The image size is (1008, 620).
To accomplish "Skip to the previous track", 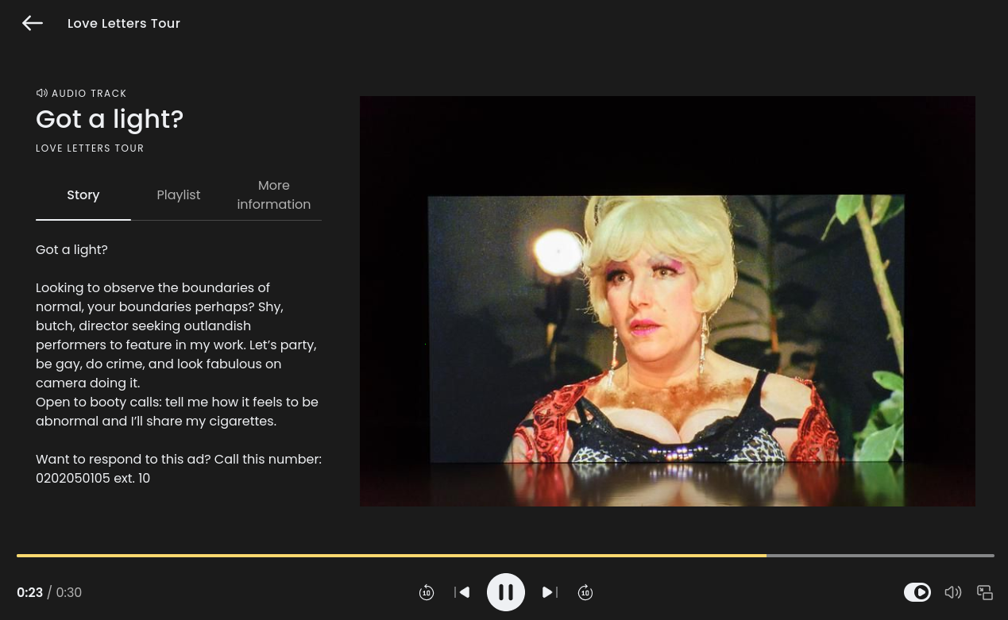I will (463, 592).
